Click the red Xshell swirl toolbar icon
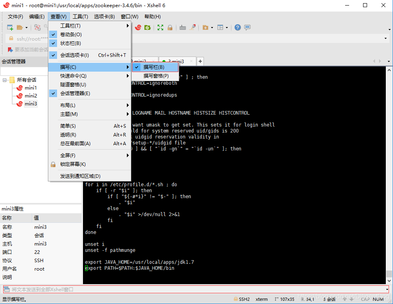The image size is (393, 304). point(138,27)
